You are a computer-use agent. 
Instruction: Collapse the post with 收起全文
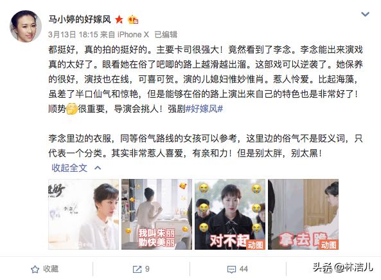point(69,168)
